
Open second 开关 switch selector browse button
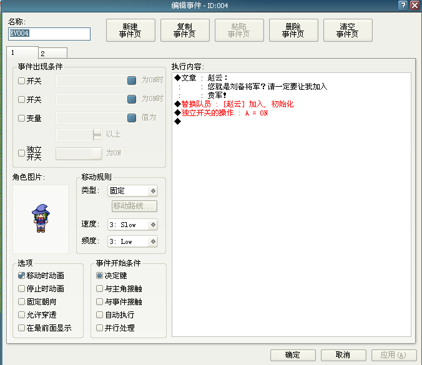tap(132, 99)
